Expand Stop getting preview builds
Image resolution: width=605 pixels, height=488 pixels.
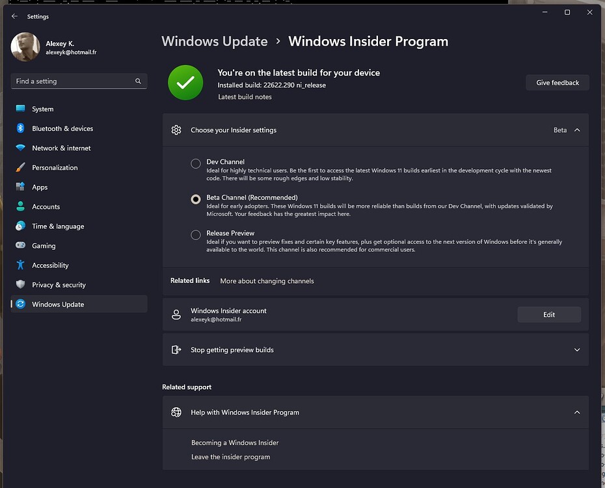click(576, 349)
